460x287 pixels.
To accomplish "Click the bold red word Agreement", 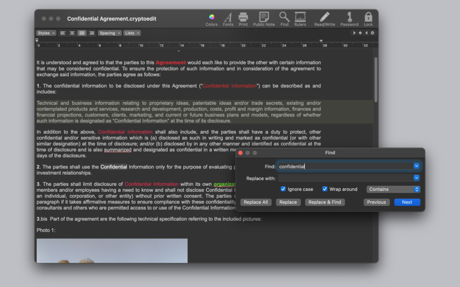I will [x=171, y=62].
